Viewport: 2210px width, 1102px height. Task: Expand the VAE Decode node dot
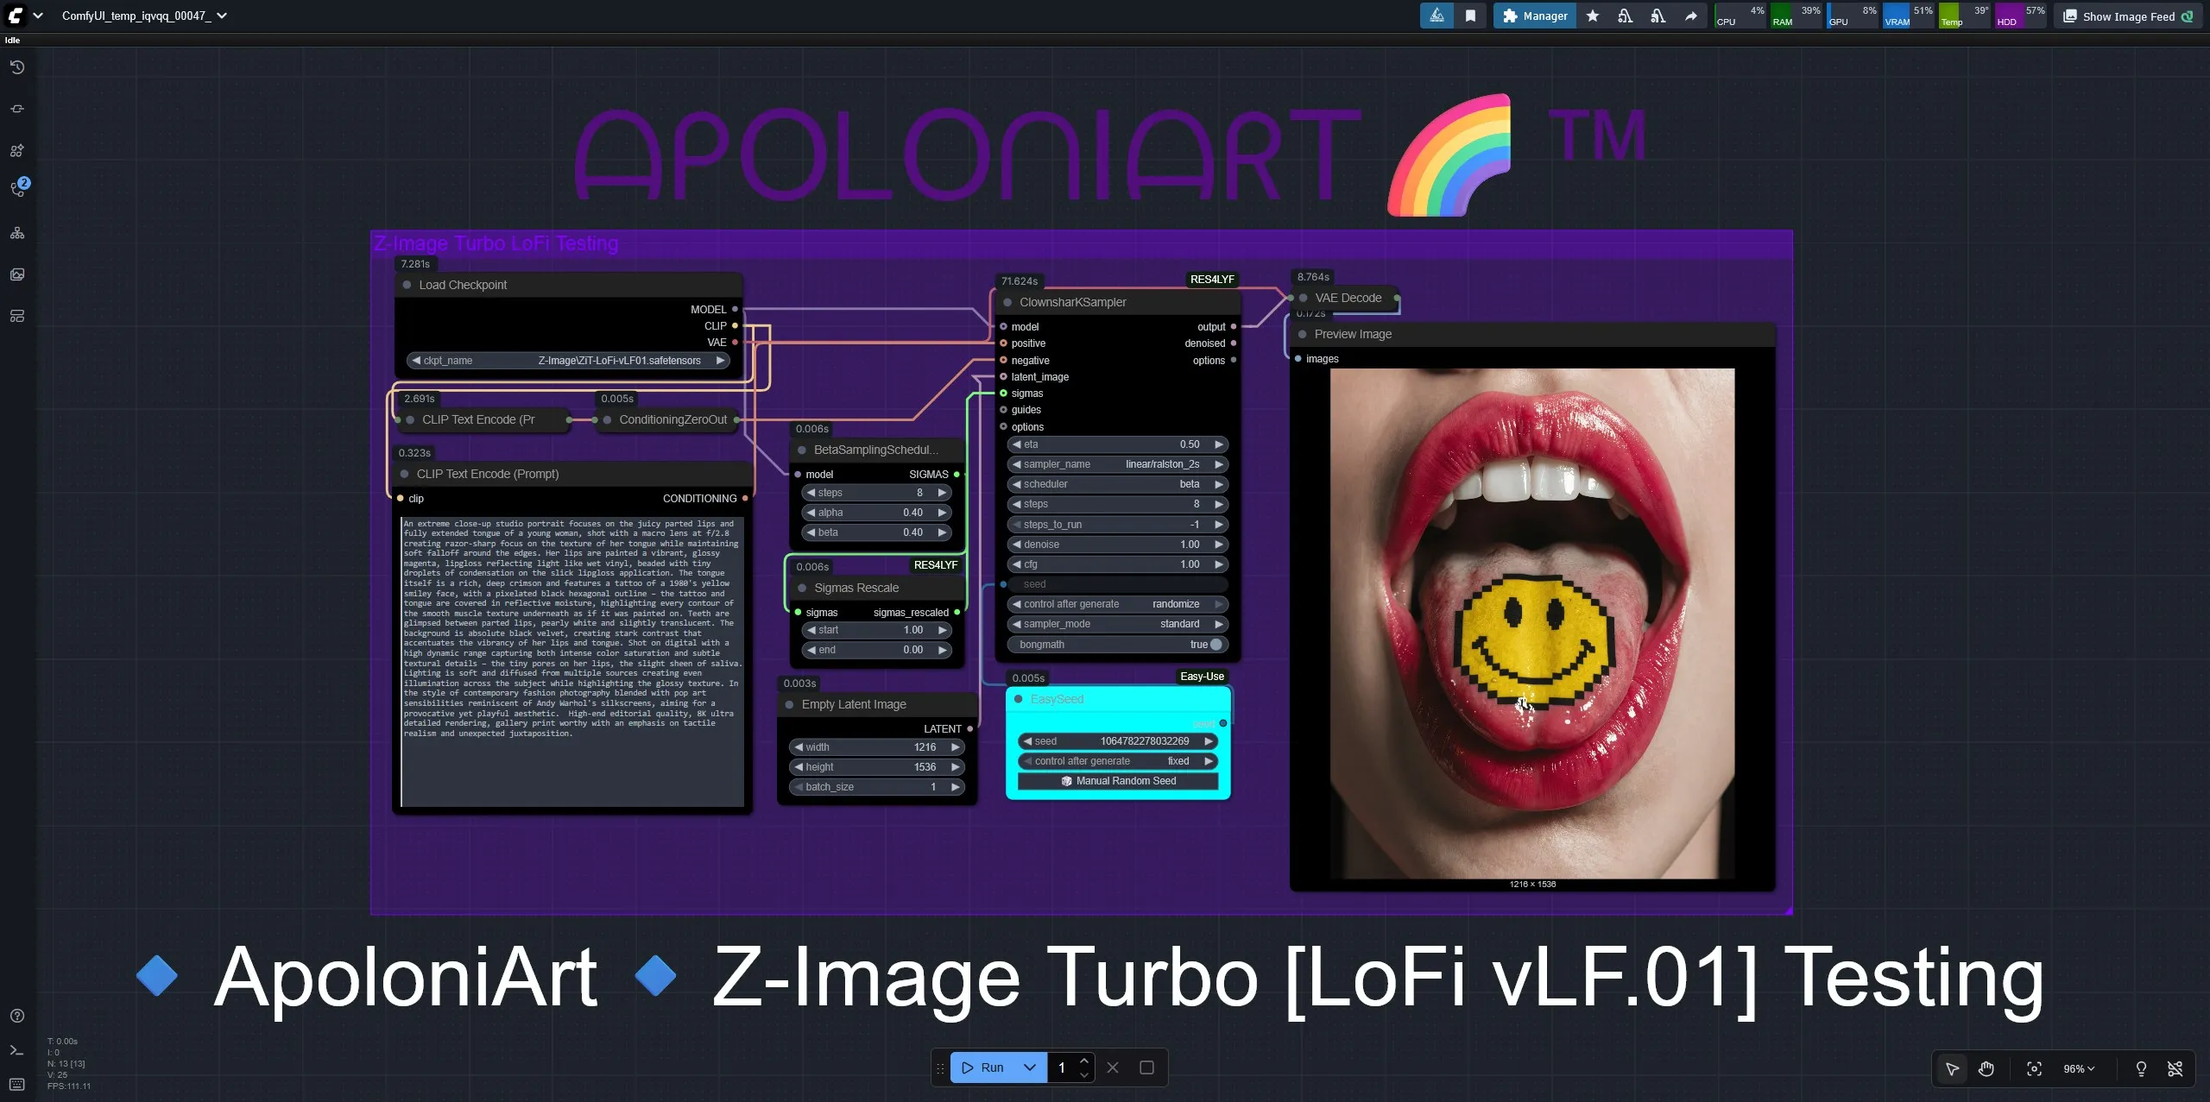coord(1304,298)
